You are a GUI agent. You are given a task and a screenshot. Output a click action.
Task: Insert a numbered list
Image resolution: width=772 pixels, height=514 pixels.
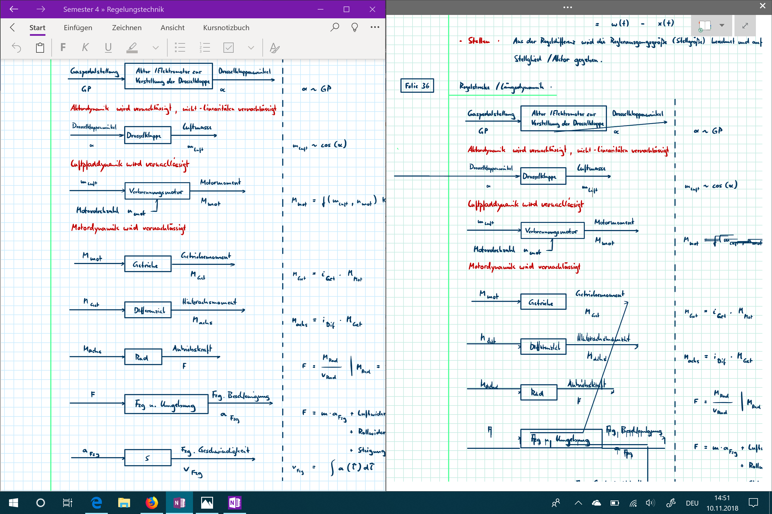coord(205,48)
